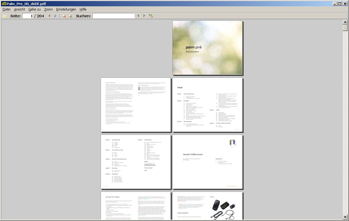Image resolution: width=349 pixels, height=221 pixels.
Task: Open the Zoom menu
Action: pyautogui.click(x=48, y=9)
